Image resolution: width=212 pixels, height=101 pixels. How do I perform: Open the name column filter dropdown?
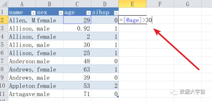33,13
